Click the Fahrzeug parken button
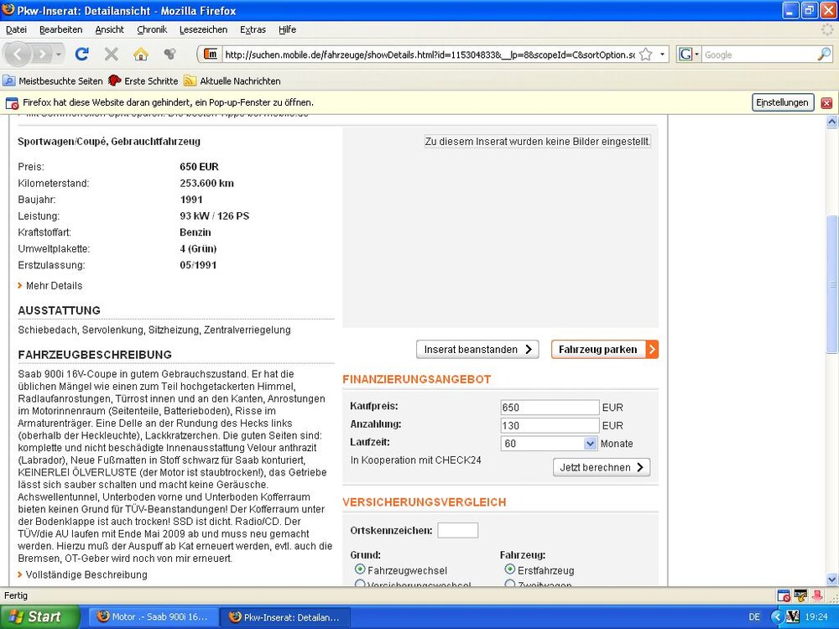The width and height of the screenshot is (839, 629). (x=605, y=349)
